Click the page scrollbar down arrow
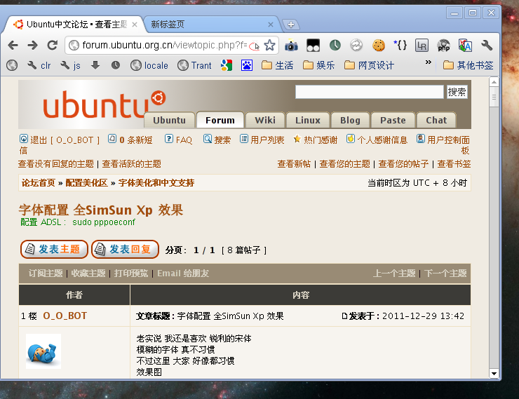The width and height of the screenshot is (519, 399). [x=494, y=374]
